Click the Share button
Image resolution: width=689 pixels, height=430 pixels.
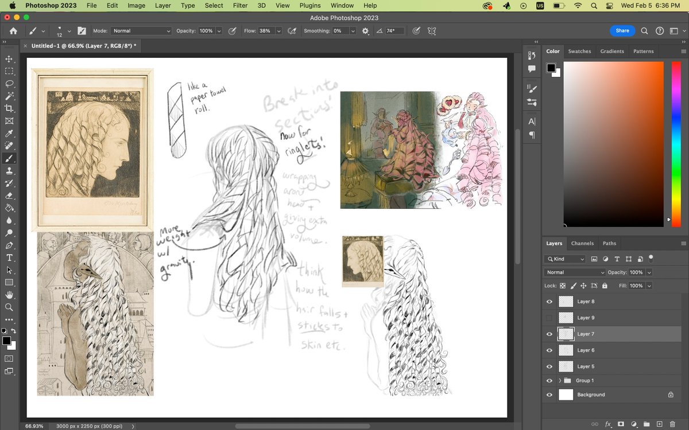tap(622, 31)
